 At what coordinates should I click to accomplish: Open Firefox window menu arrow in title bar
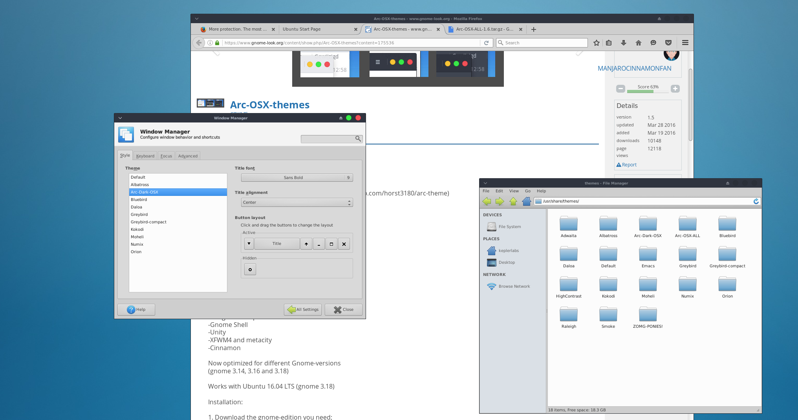(197, 18)
